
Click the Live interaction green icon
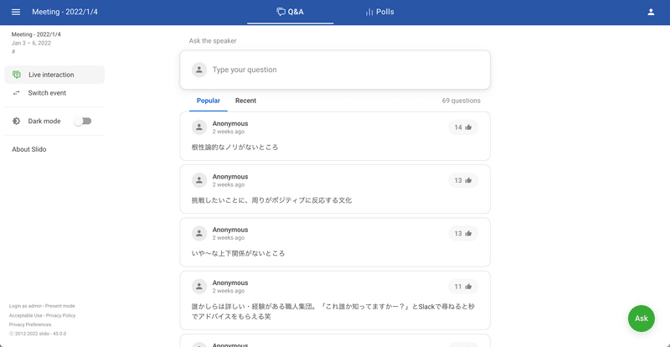pyautogui.click(x=17, y=75)
